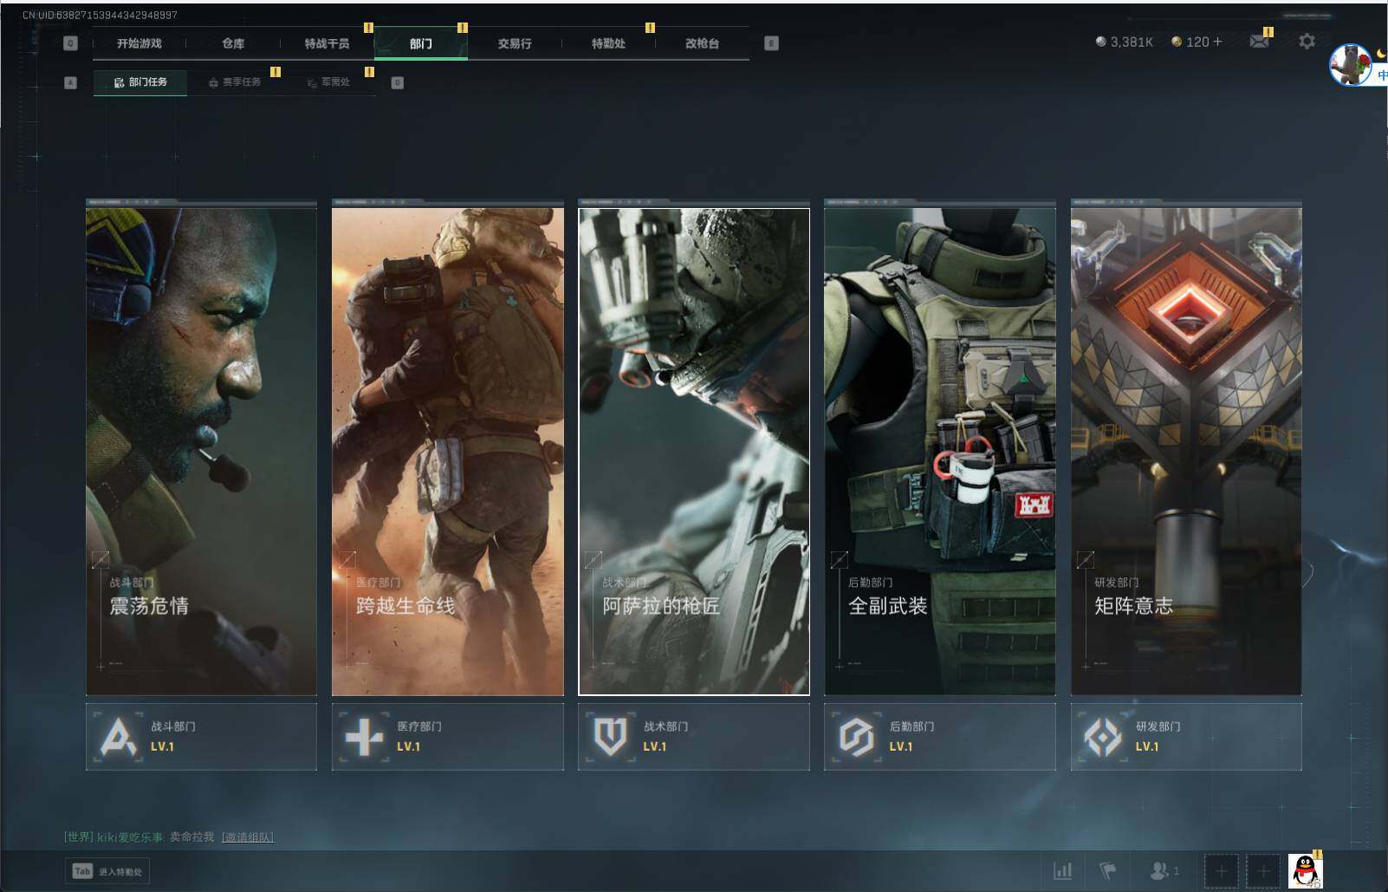
Task: Click the Tab 进入特勤处 button
Action: point(107,871)
